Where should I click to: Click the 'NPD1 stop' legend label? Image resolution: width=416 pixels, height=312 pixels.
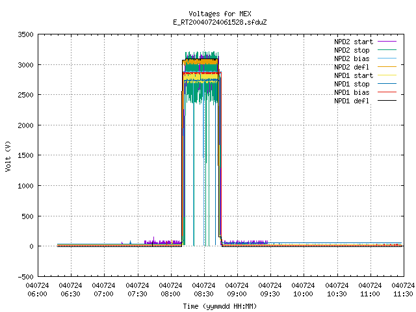(352, 84)
